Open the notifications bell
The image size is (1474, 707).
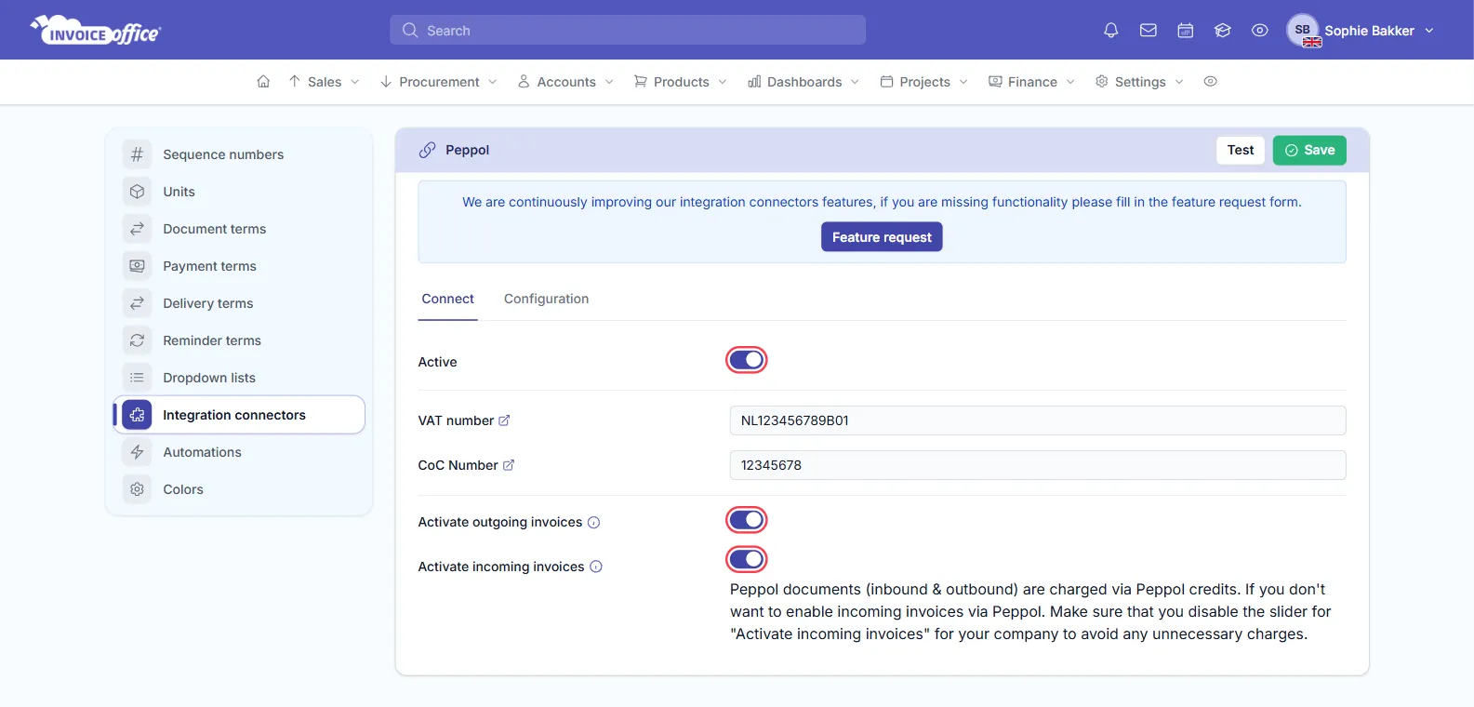pos(1110,31)
